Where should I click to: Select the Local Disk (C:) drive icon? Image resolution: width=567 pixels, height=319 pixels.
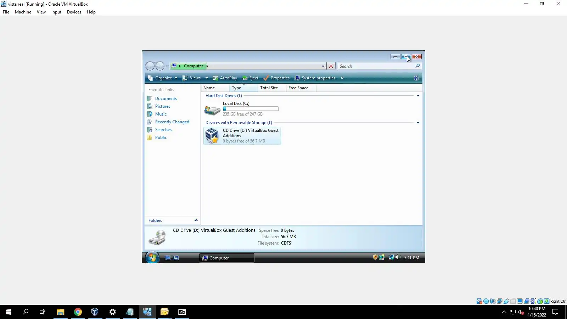[x=212, y=110]
